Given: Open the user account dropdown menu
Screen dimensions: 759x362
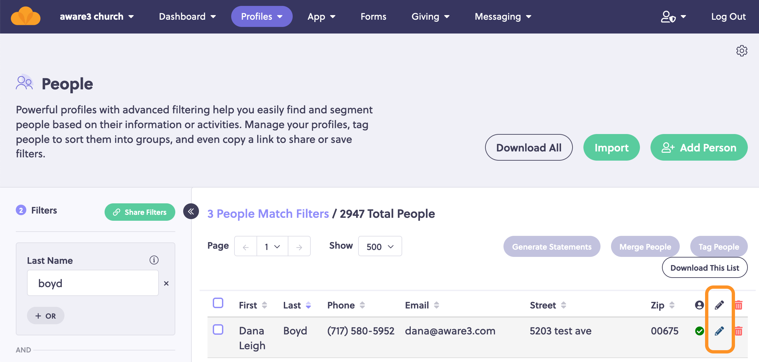Looking at the screenshot, I should click(673, 16).
